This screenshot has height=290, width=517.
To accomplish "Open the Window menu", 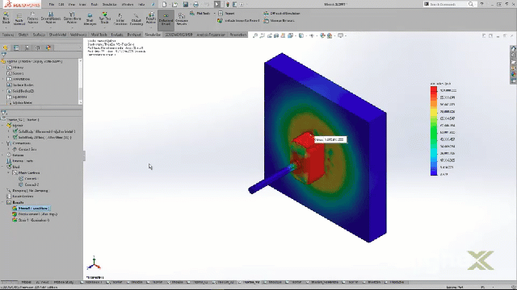I will (128, 4).
